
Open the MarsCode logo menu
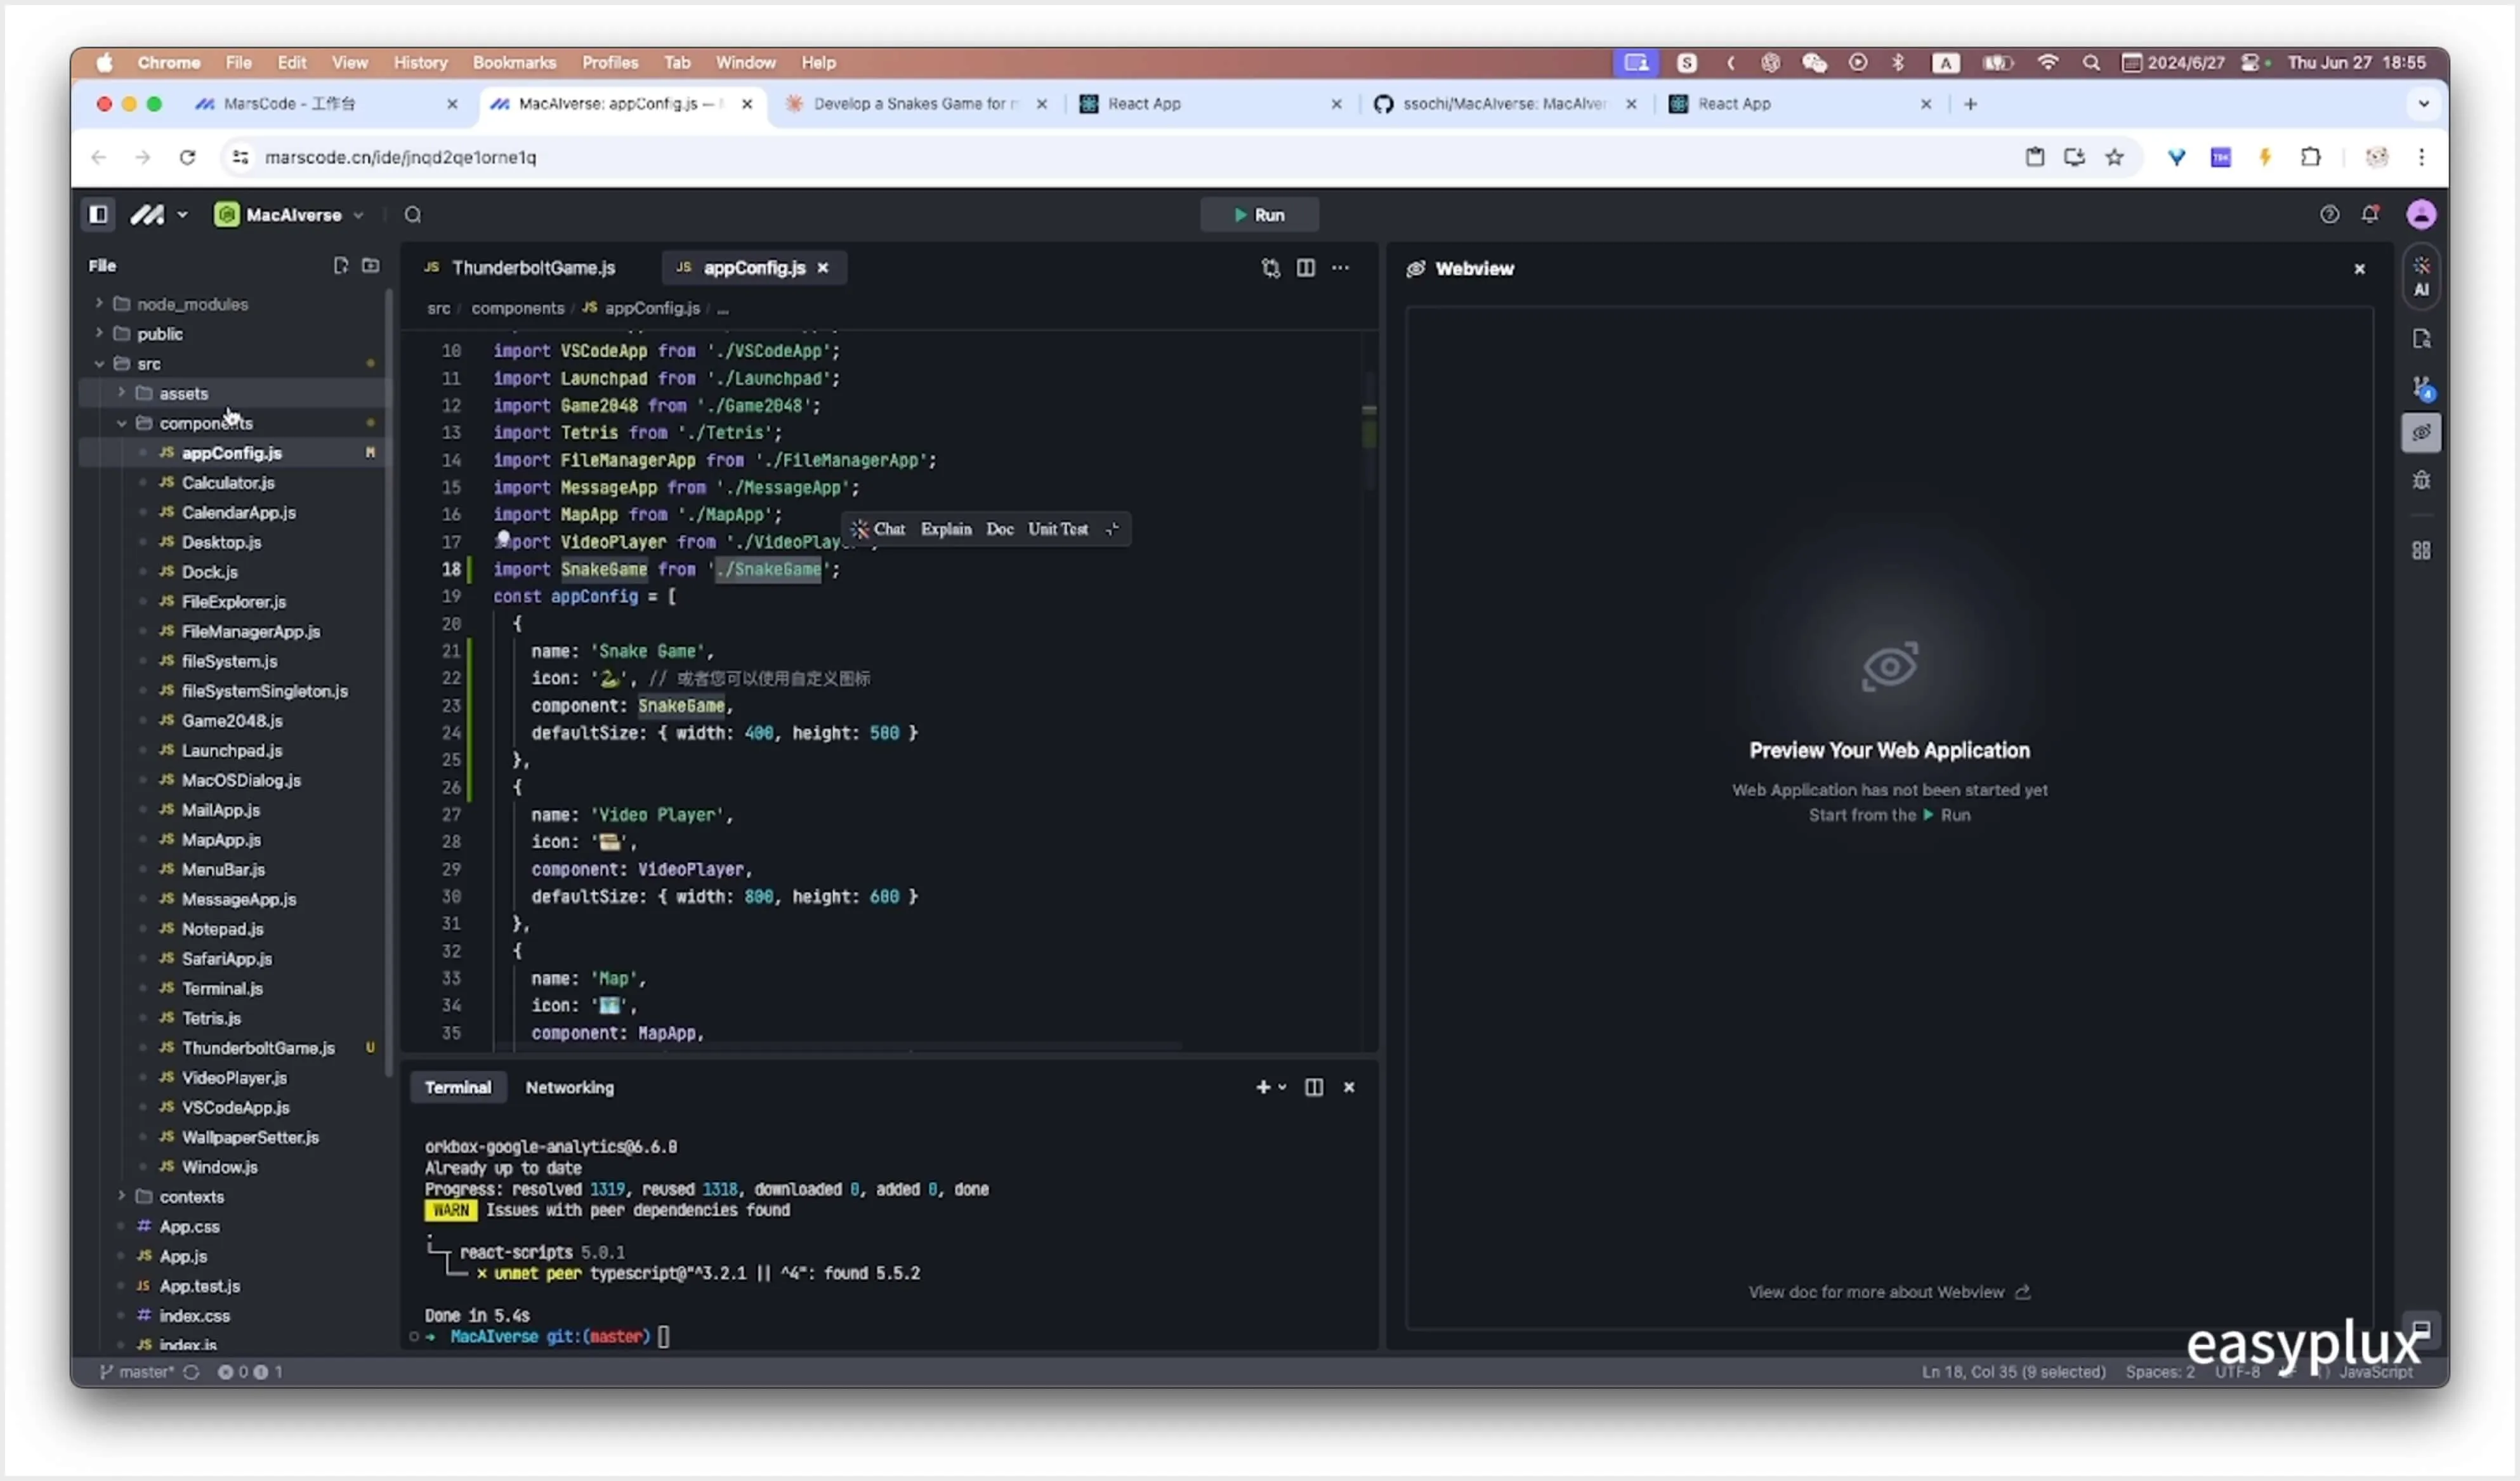[x=158, y=214]
